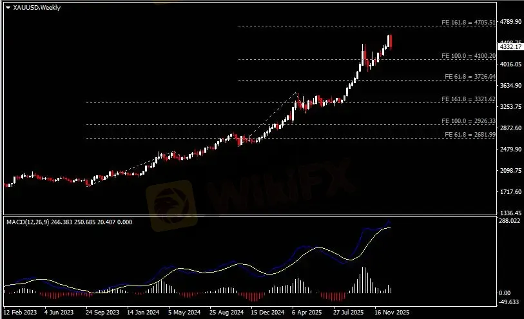Image resolution: width=524 pixels, height=319 pixels.
Task: Click the 6 Apr 2025 date label
Action: click(x=307, y=313)
